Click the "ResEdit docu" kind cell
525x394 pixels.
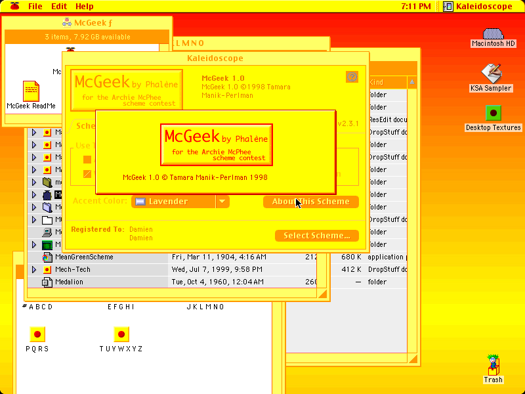[x=388, y=120]
